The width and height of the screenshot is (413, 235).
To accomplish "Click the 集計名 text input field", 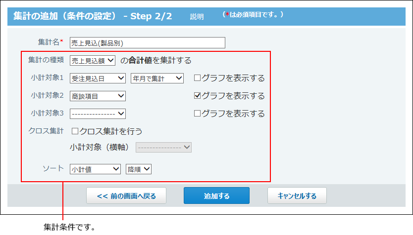I will (147, 43).
